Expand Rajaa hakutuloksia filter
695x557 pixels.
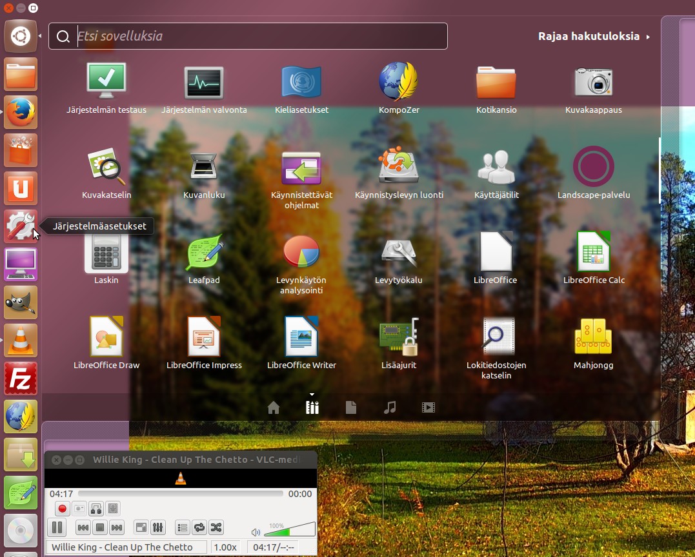[594, 37]
